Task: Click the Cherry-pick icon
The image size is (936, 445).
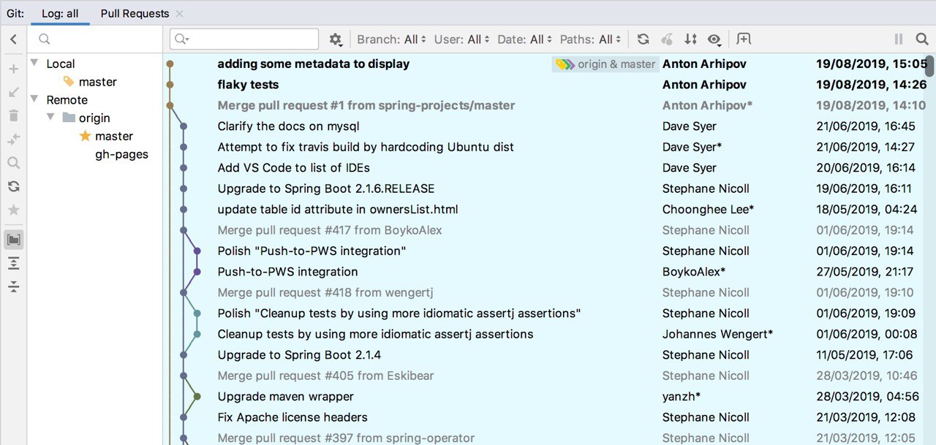Action: coord(666,39)
